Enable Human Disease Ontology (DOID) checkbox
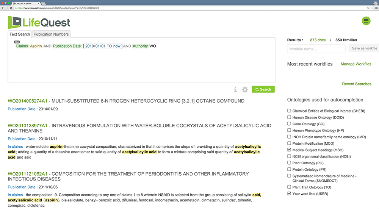The width and height of the screenshot is (379, 209). (289, 117)
